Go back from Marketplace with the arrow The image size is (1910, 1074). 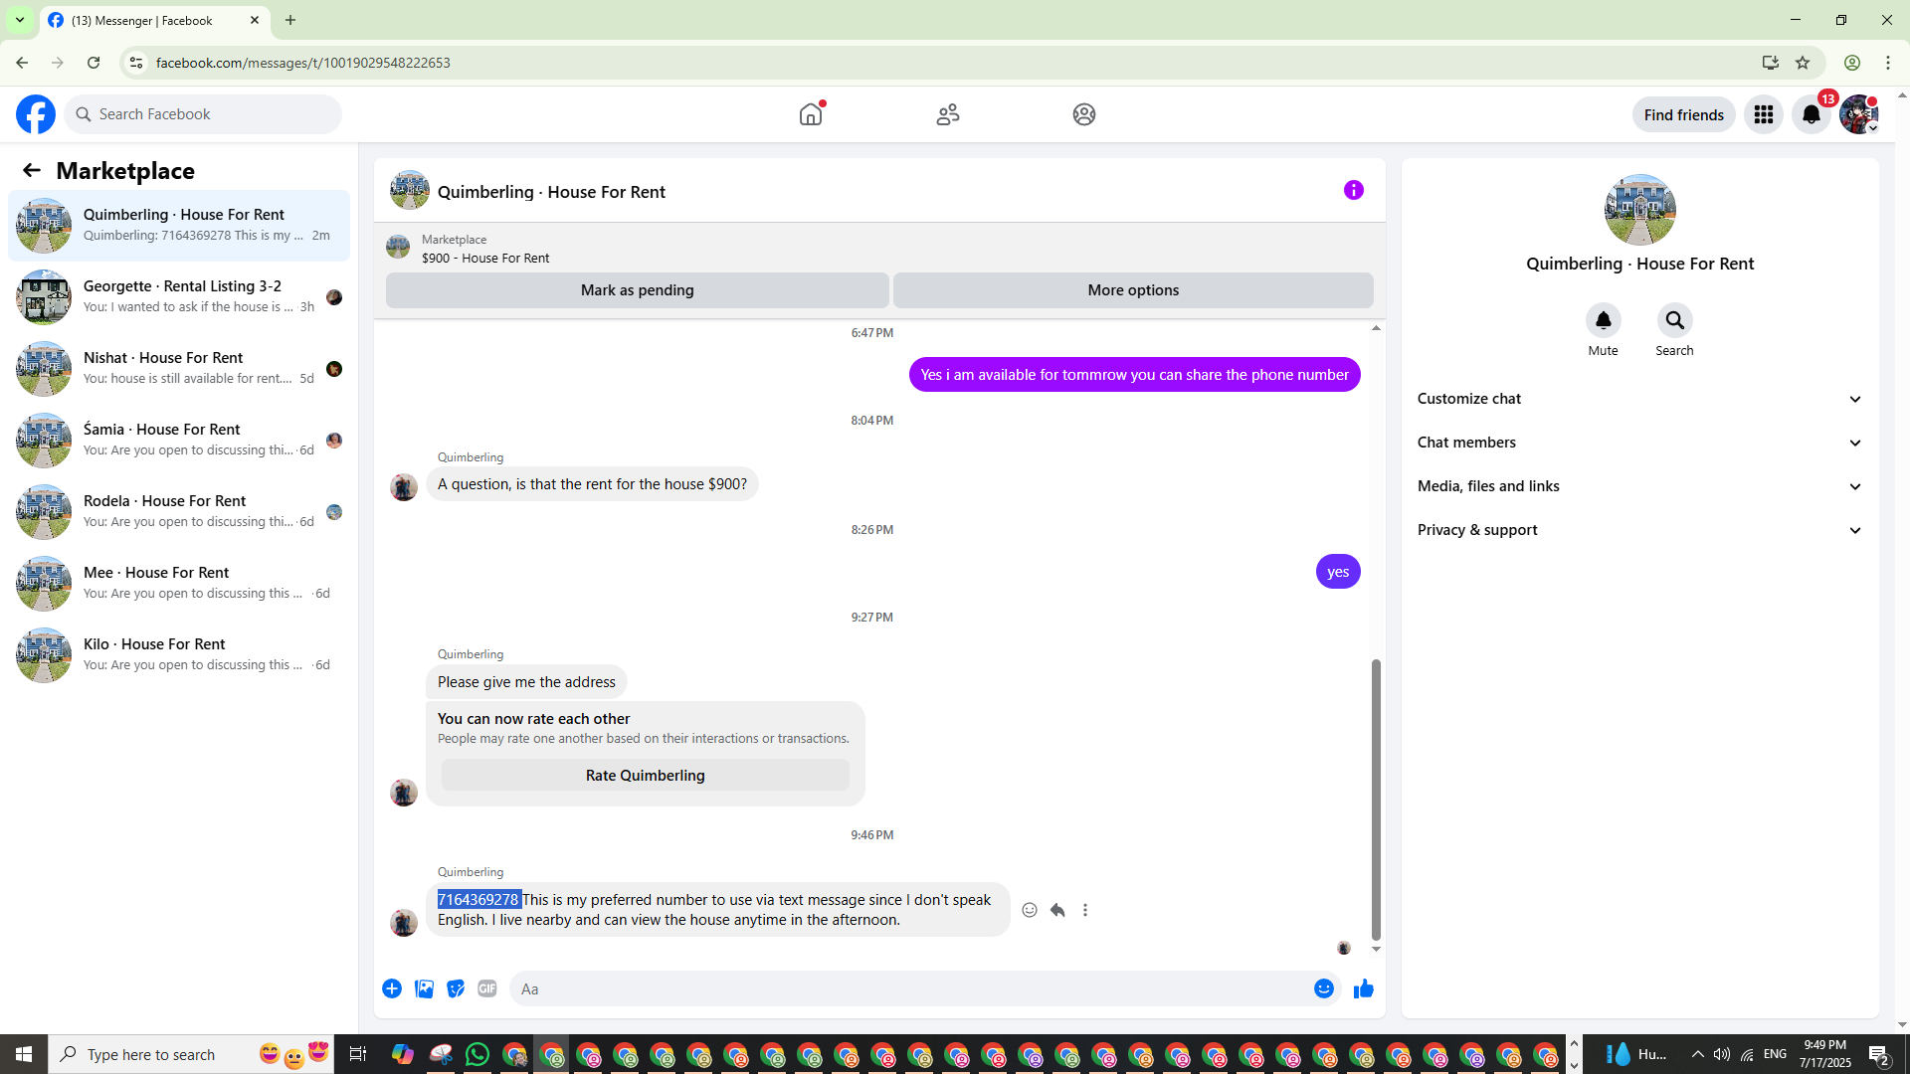(32, 170)
